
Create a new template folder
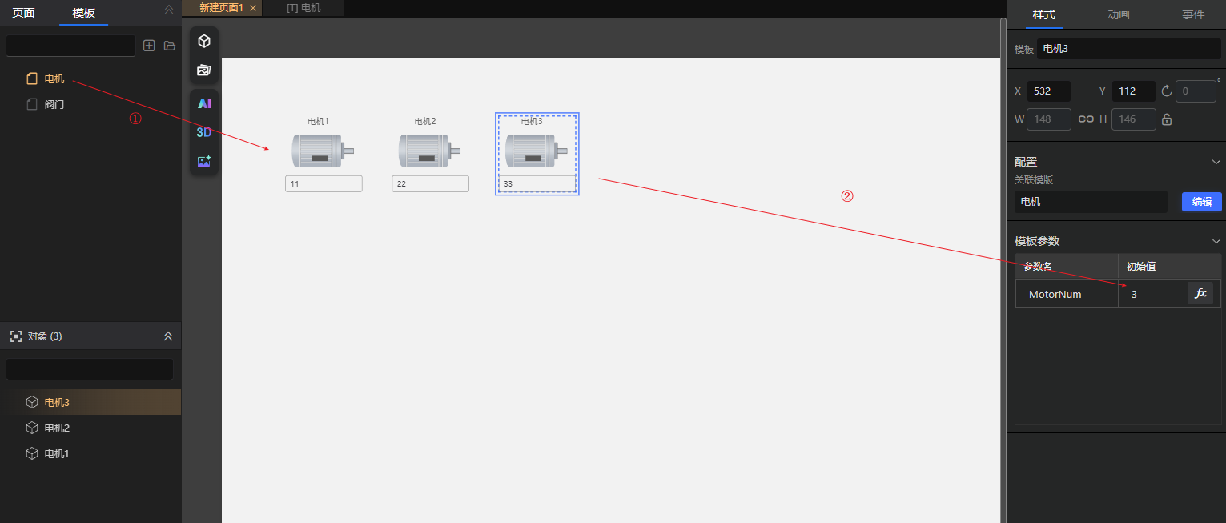point(170,46)
